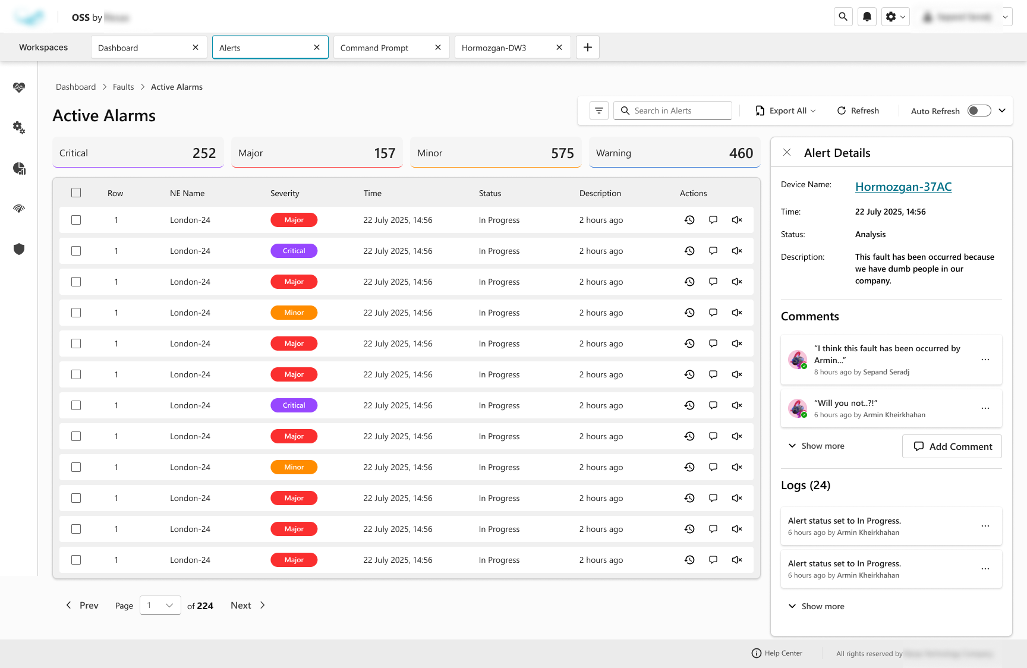Filter by the Critical severity card
The height and width of the screenshot is (668, 1027).
[x=138, y=153]
